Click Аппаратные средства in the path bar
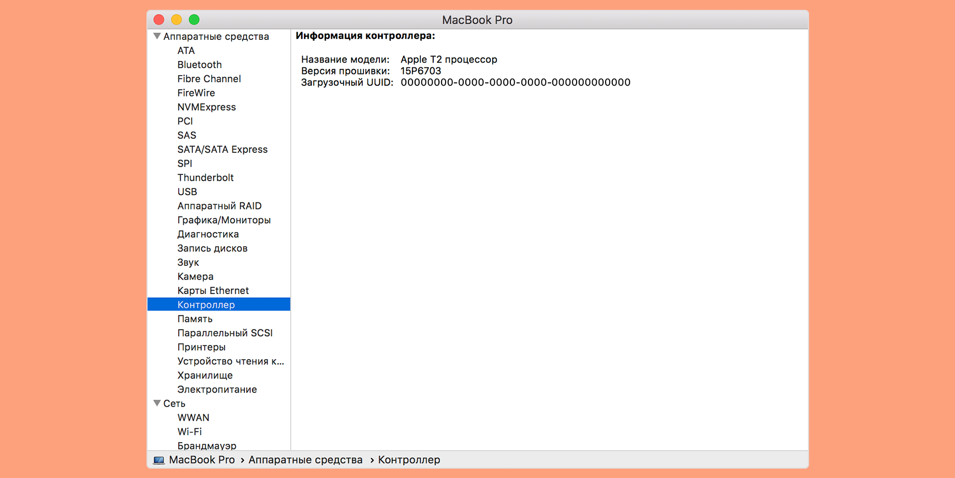 point(305,460)
